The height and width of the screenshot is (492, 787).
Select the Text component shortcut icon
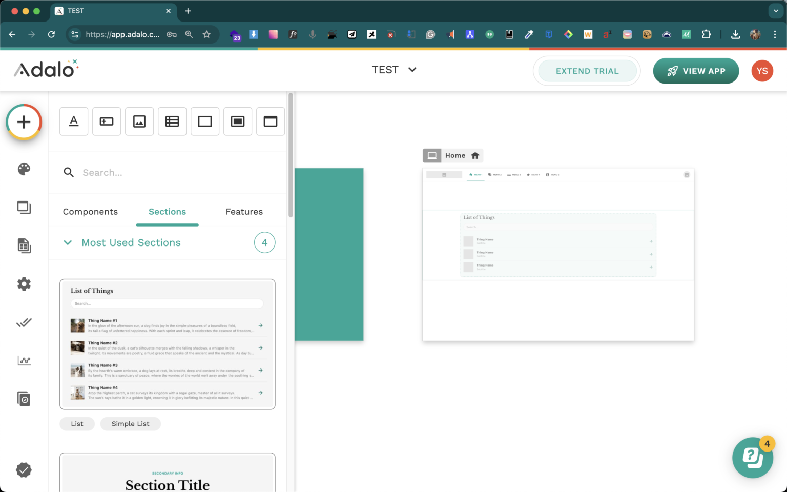click(74, 121)
